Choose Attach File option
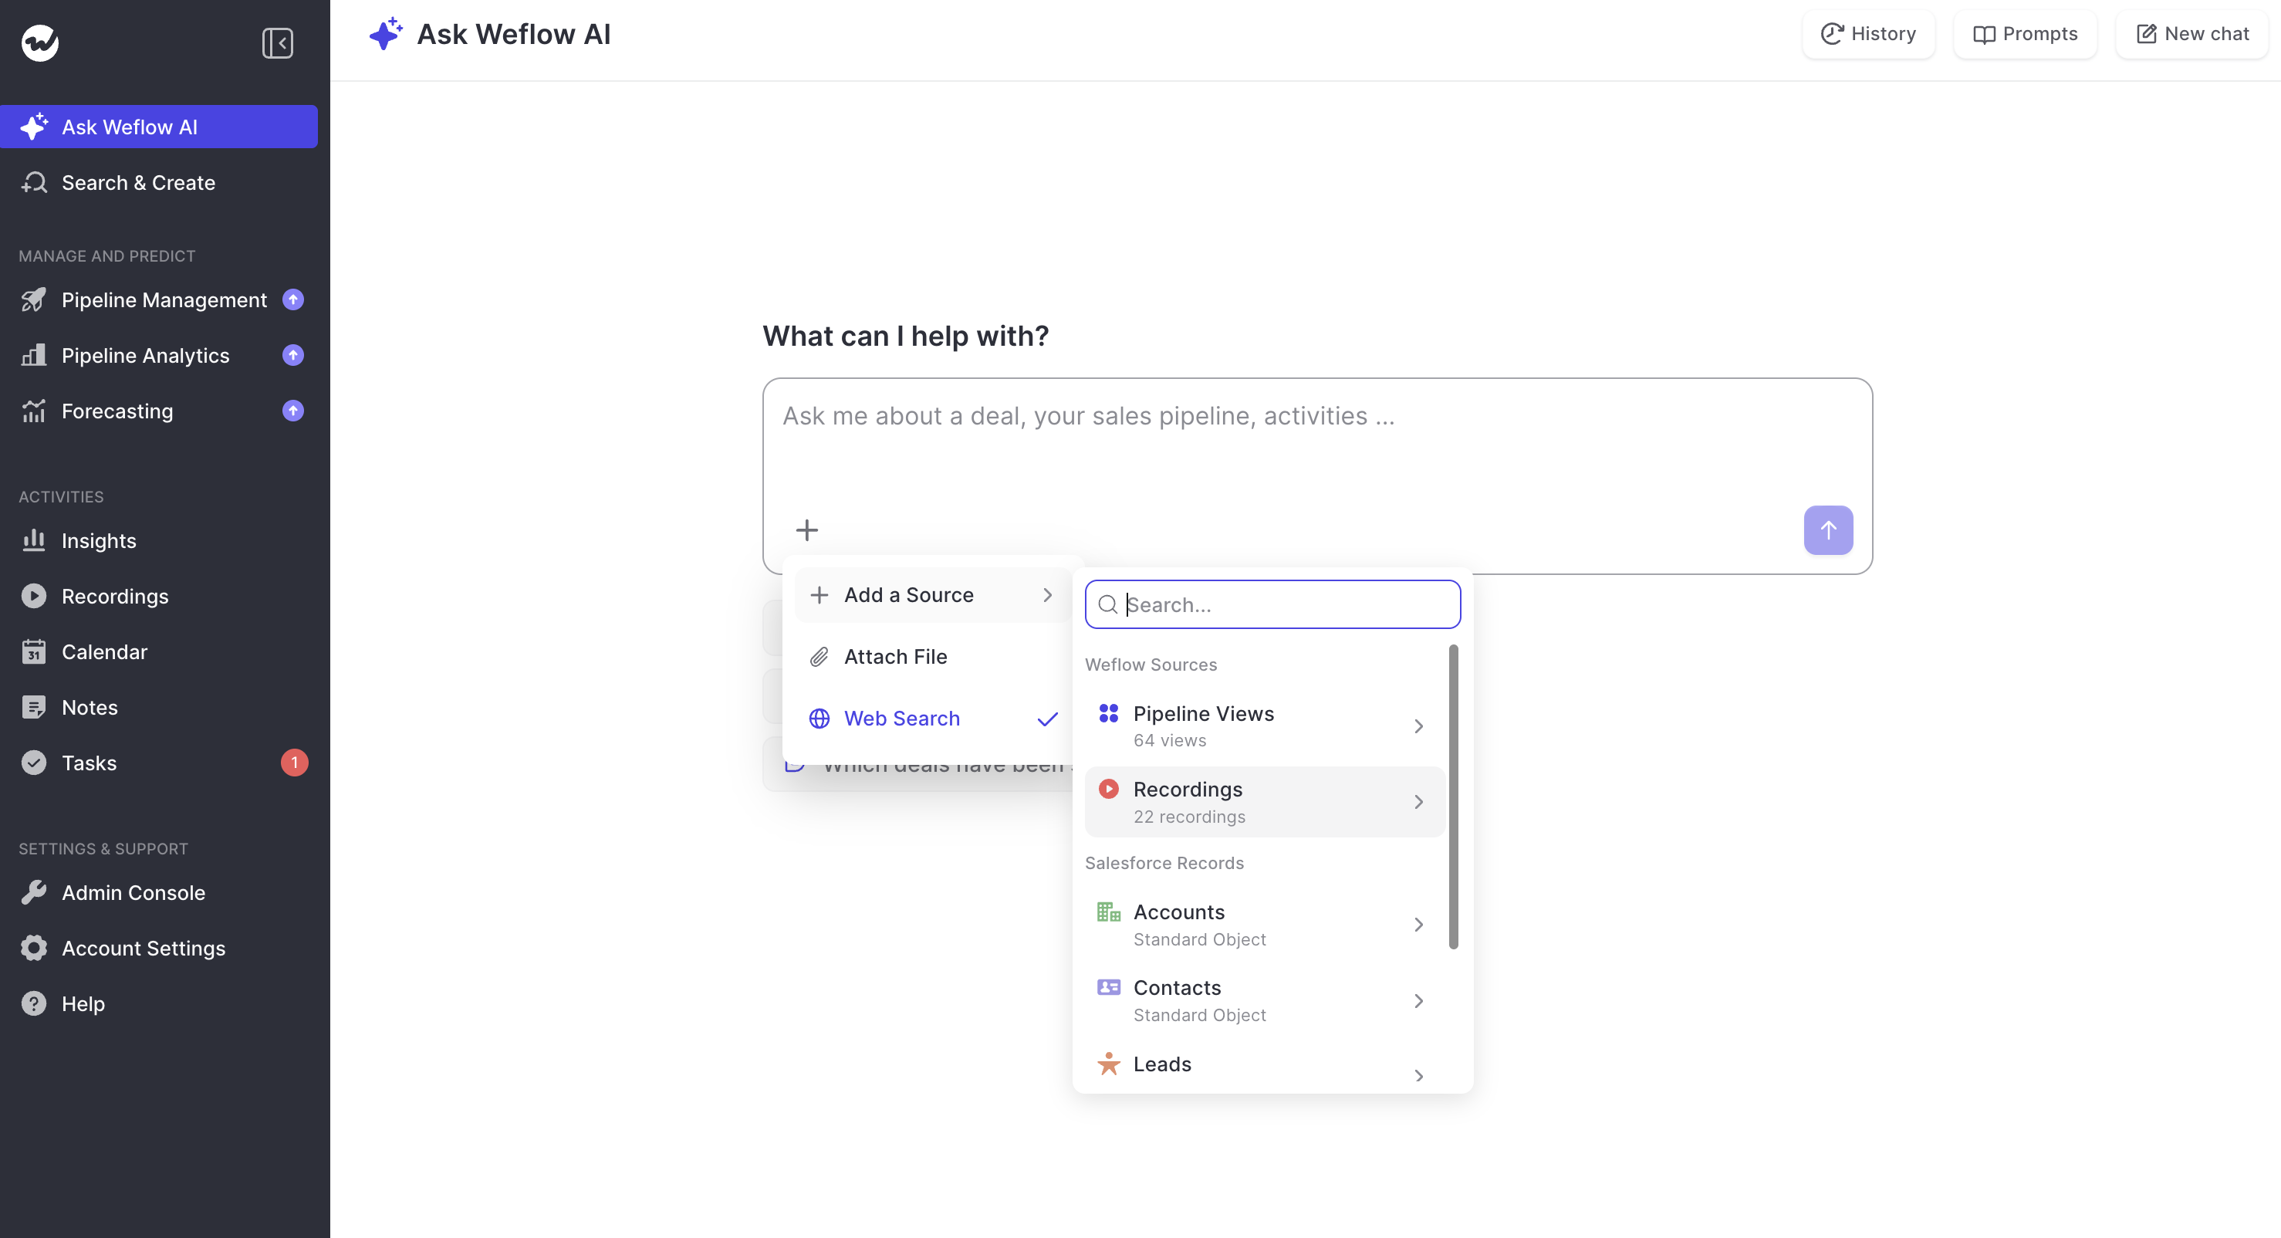Viewport: 2281px width, 1238px height. (x=932, y=657)
